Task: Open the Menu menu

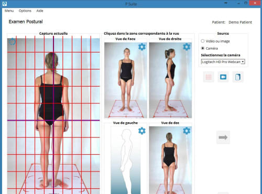Action: [x=9, y=11]
